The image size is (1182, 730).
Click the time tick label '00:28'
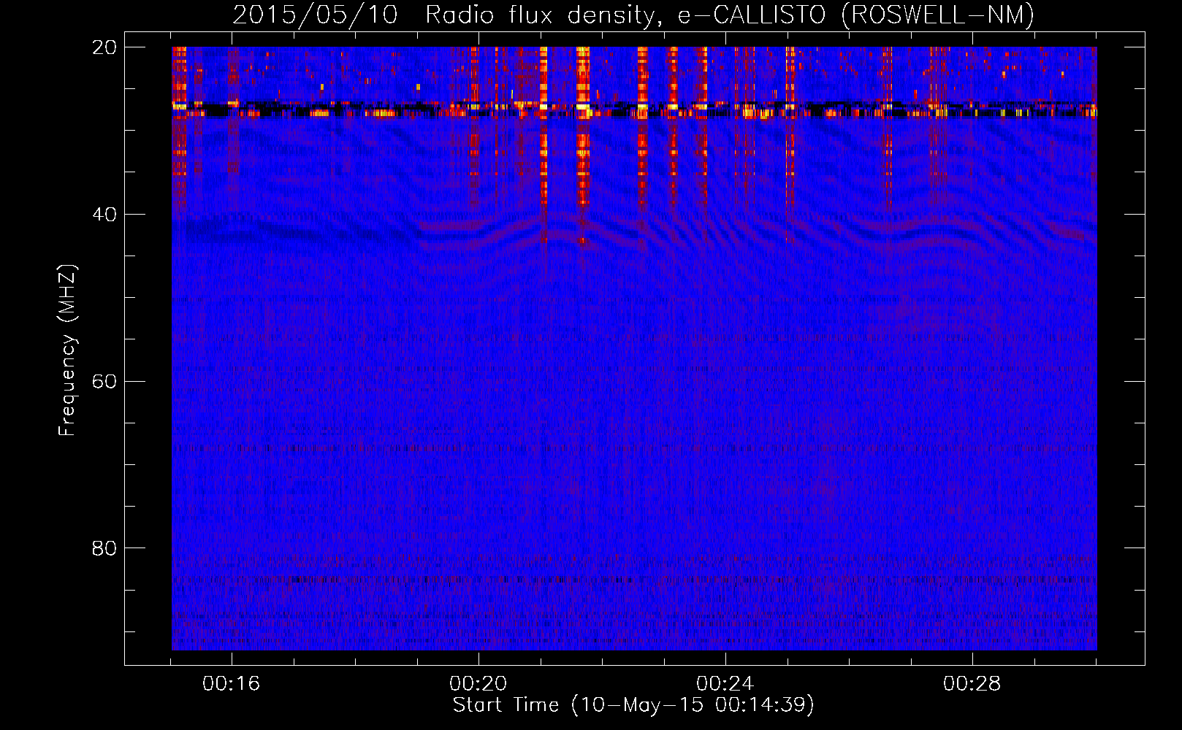click(972, 684)
